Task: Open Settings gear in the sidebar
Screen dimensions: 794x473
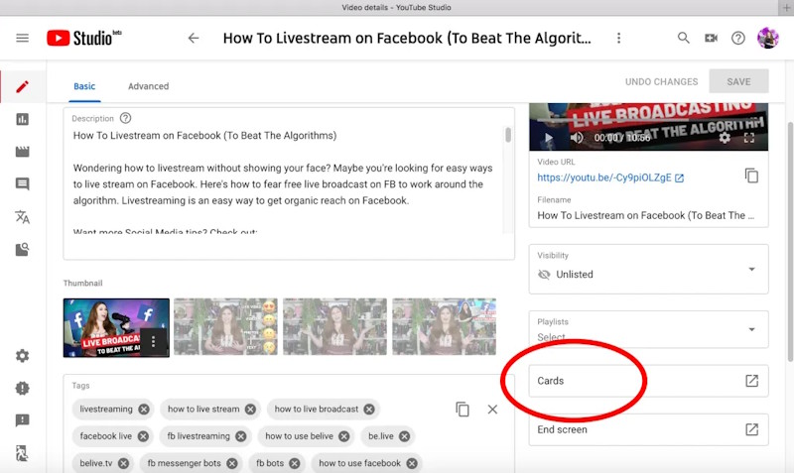Action: [22, 356]
